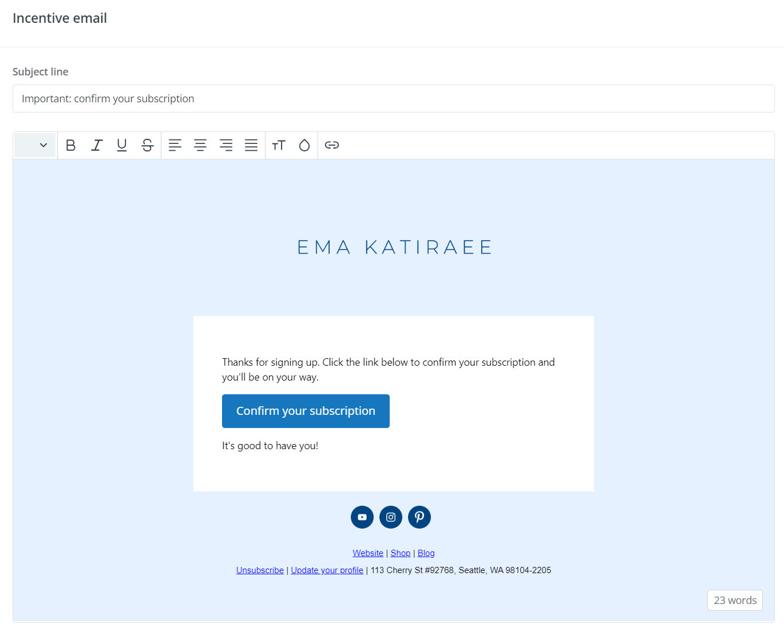Apply strikethrough formatting
The image size is (784, 632).
[147, 145]
